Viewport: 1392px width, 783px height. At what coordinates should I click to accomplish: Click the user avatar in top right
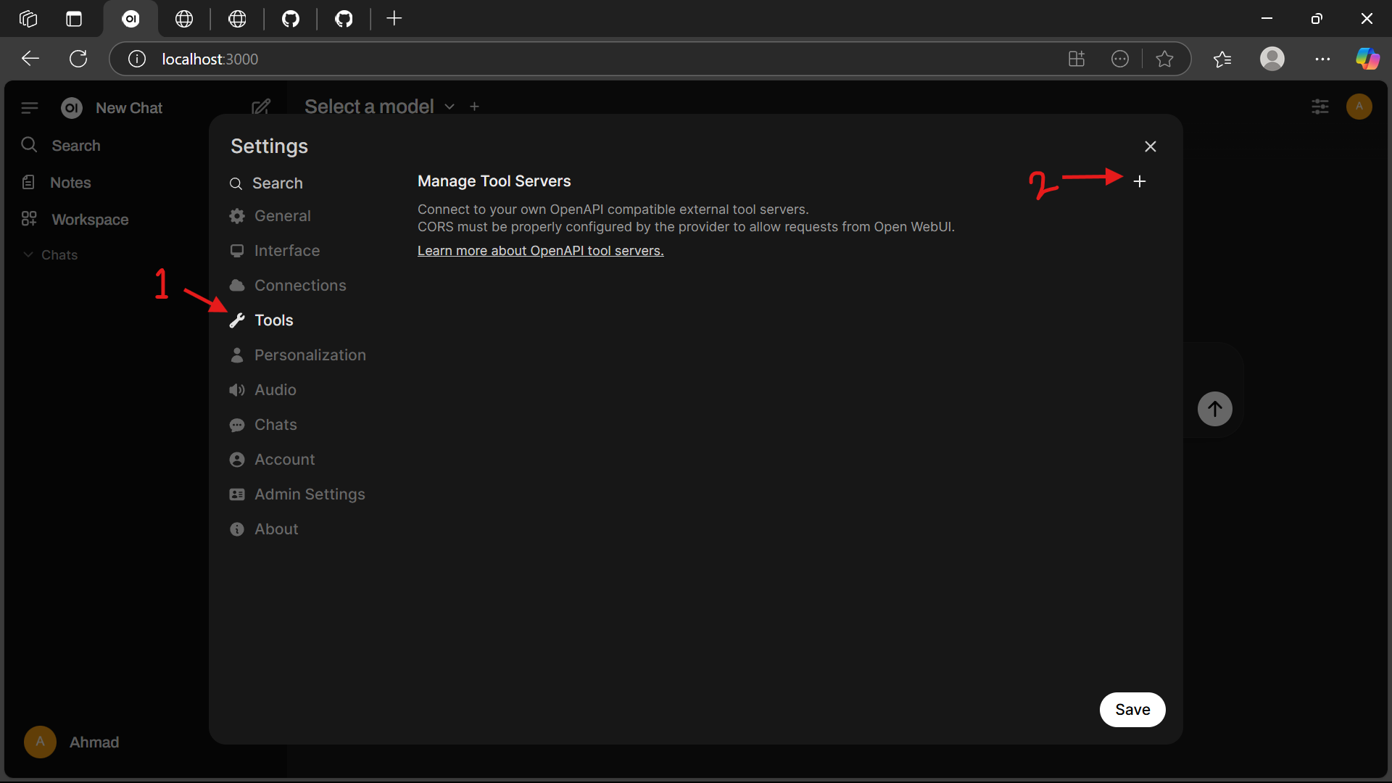1359,107
